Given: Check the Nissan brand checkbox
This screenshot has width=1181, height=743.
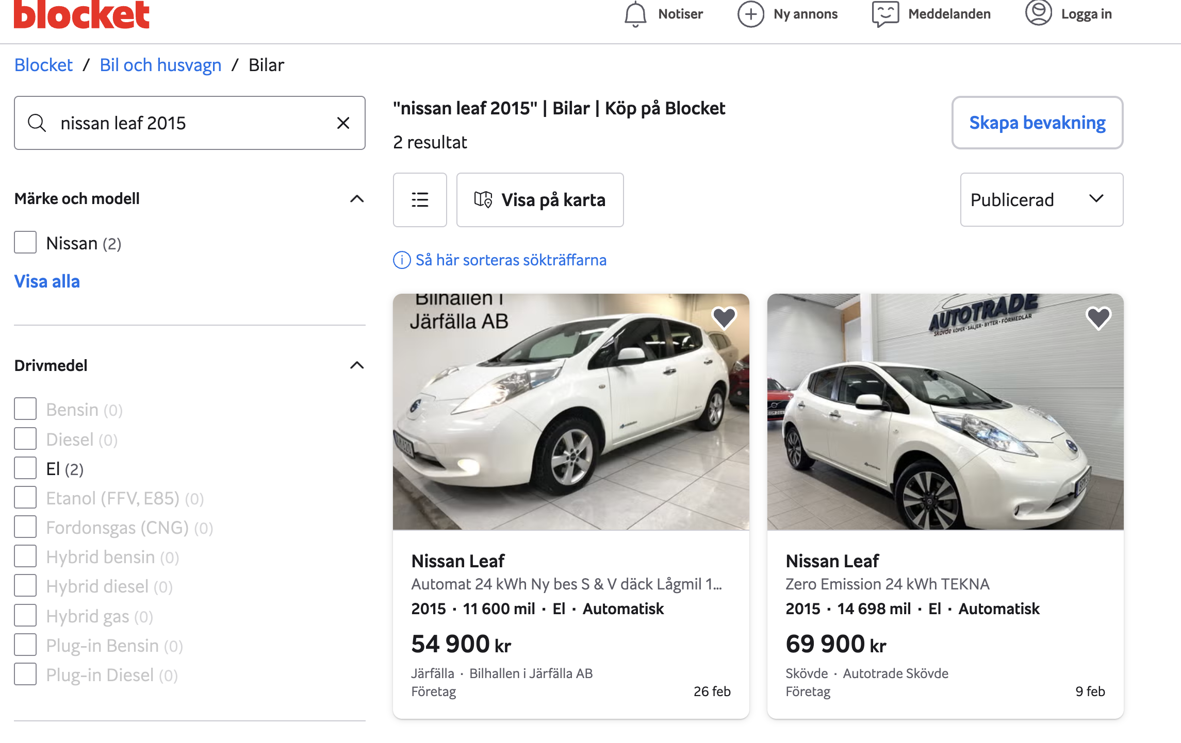Looking at the screenshot, I should (25, 243).
